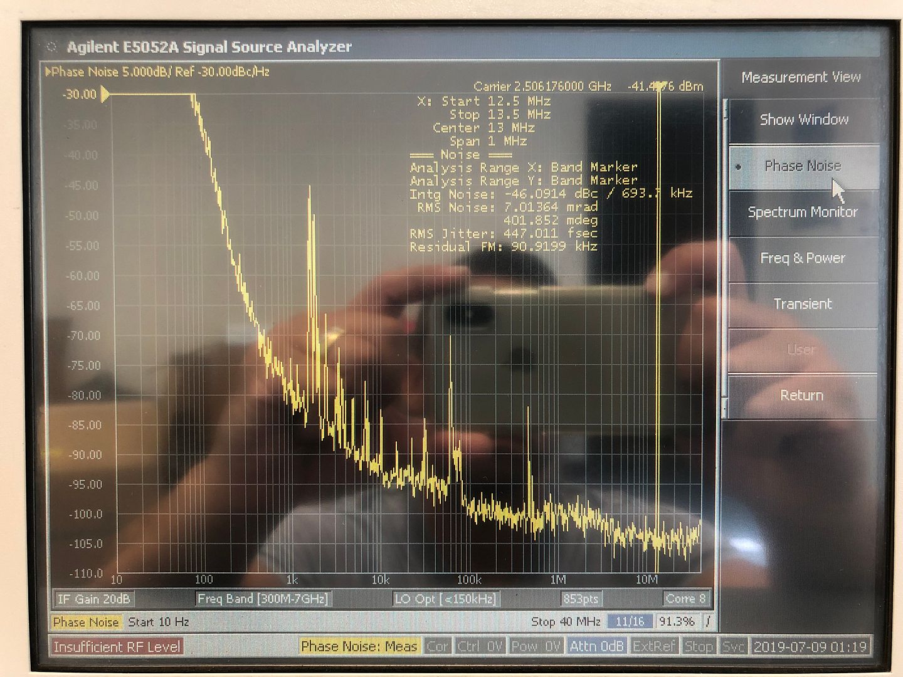Click the "Residual FM: 90.9199 kHz" readout

tap(504, 247)
